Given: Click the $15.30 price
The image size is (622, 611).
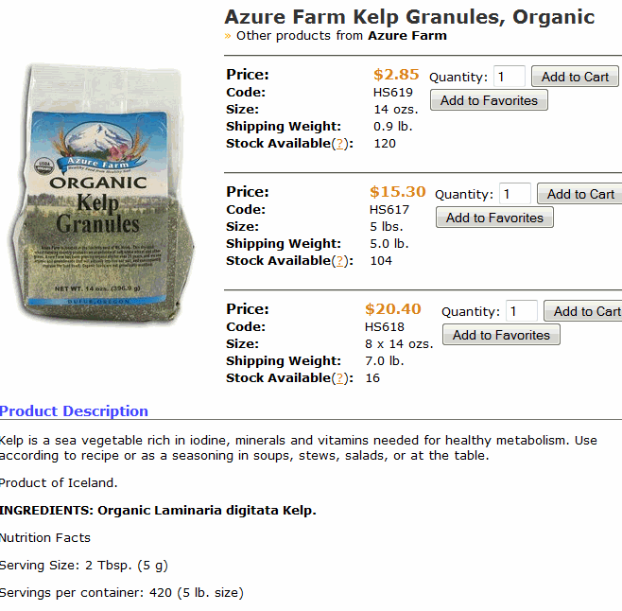Looking at the screenshot, I should (398, 192).
